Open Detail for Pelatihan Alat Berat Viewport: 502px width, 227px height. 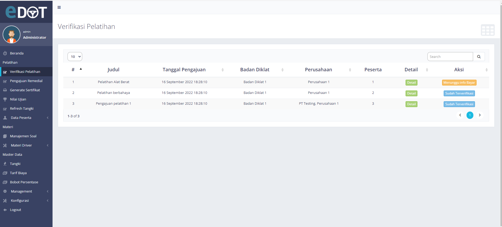pyautogui.click(x=411, y=83)
